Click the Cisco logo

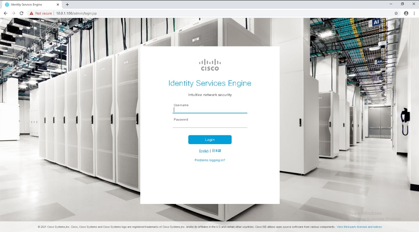point(210,65)
